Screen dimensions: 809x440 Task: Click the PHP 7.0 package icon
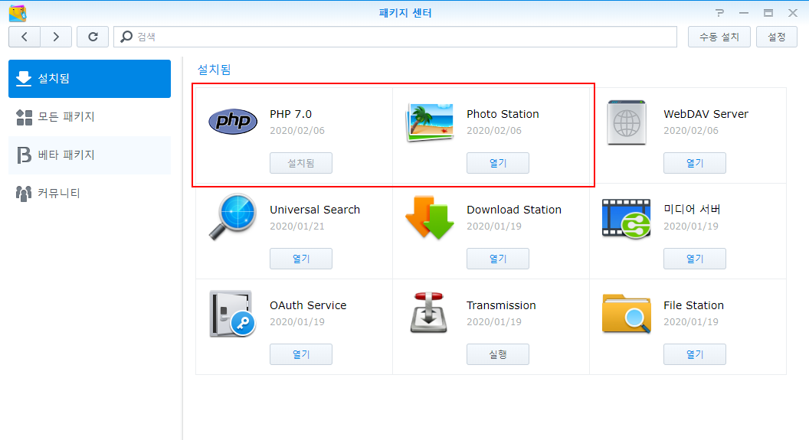pyautogui.click(x=233, y=122)
